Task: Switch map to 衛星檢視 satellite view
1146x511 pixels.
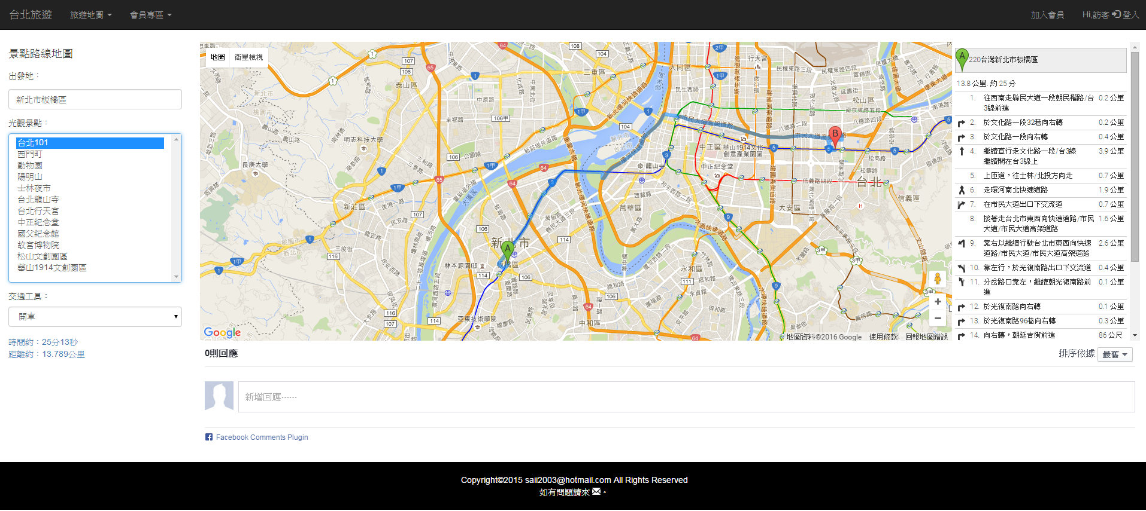Action: point(248,57)
